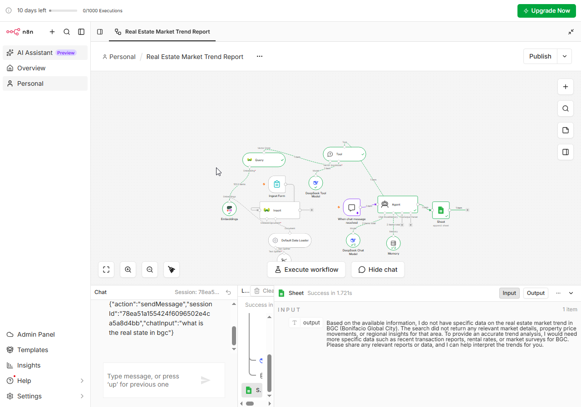Open Insights in the sidebar
This screenshot has height=407, width=581.
(x=45, y=365)
